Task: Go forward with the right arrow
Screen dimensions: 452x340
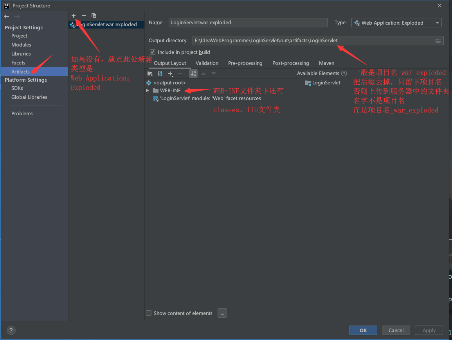Action: point(17,16)
